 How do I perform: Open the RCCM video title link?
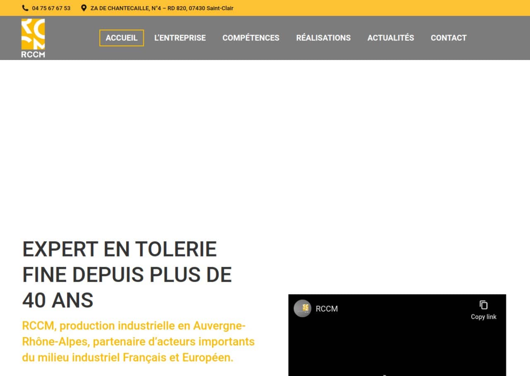[327, 309]
